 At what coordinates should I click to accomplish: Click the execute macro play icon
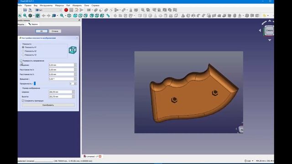click(x=82, y=10)
